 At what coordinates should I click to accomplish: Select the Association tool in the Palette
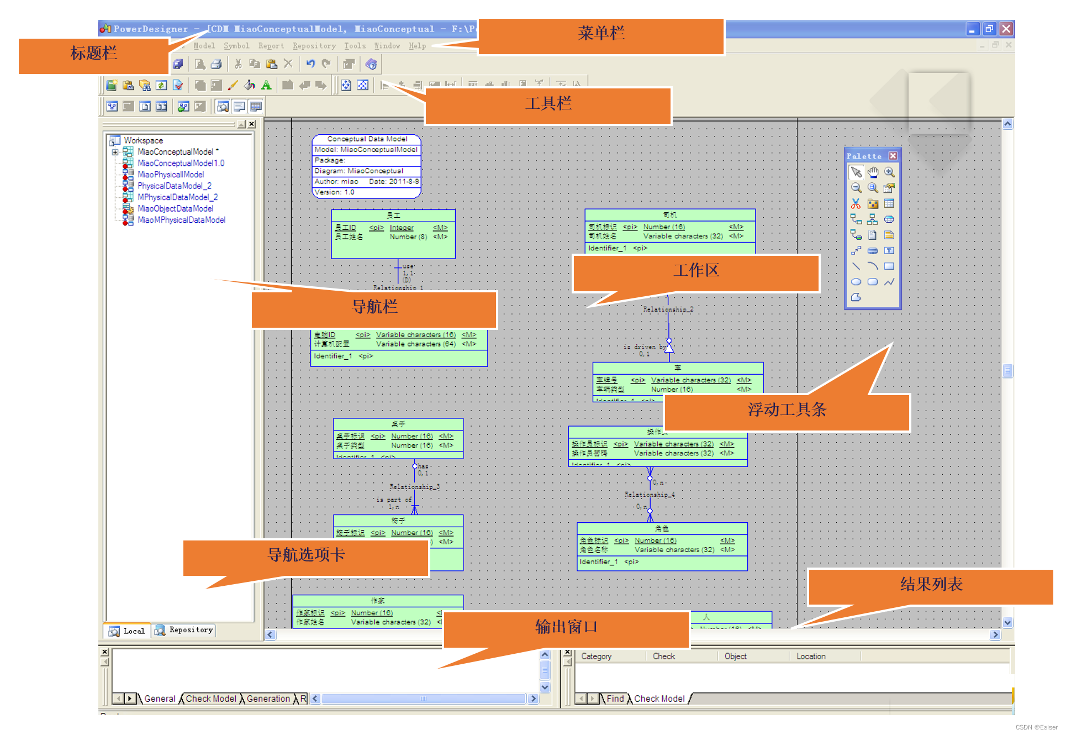point(889,219)
